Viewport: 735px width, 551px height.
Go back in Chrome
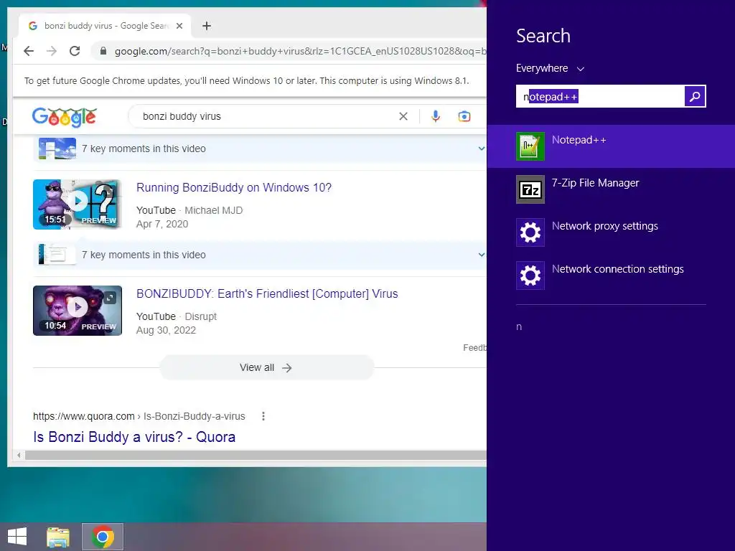[29, 51]
